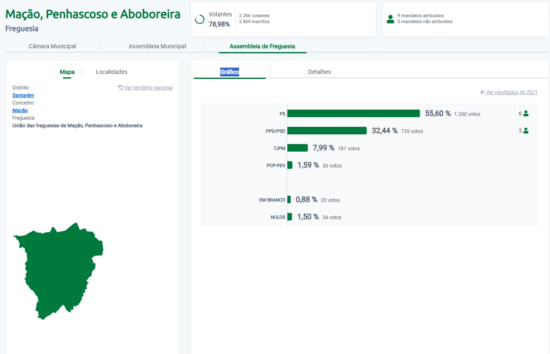Image resolution: width=550 pixels, height=354 pixels.
Task: Click the voter turnout circle icon
Action: 200,19
